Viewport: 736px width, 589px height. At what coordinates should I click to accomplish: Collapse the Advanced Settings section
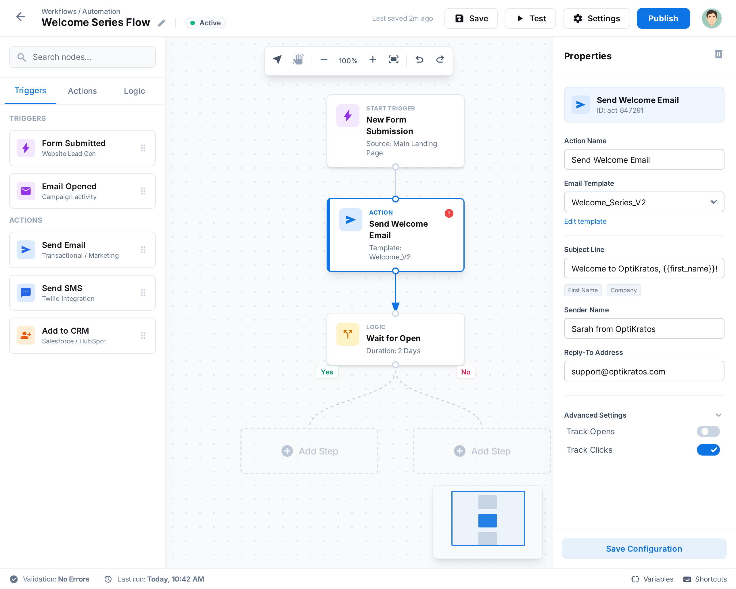point(718,415)
